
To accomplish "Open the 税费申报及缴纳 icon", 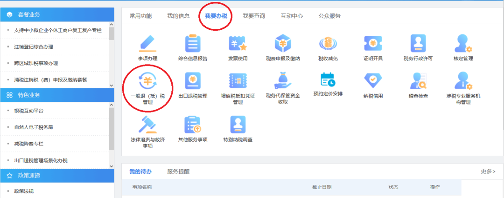I will [283, 44].
